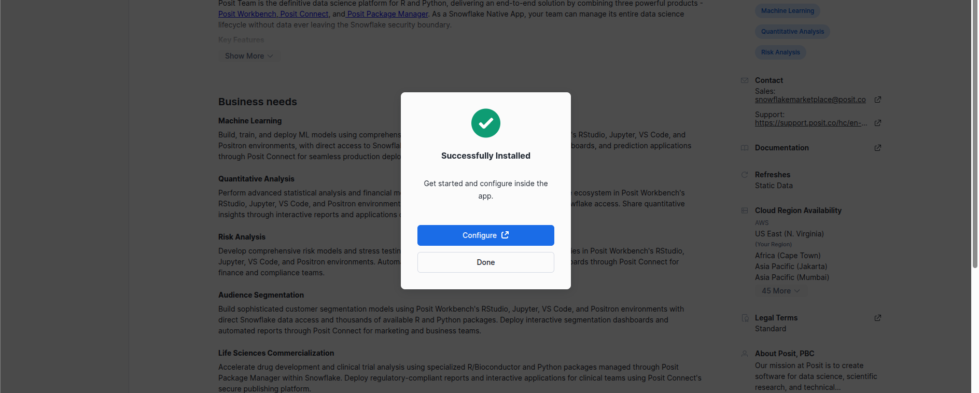Select the Risk Analysis tag

(x=780, y=52)
